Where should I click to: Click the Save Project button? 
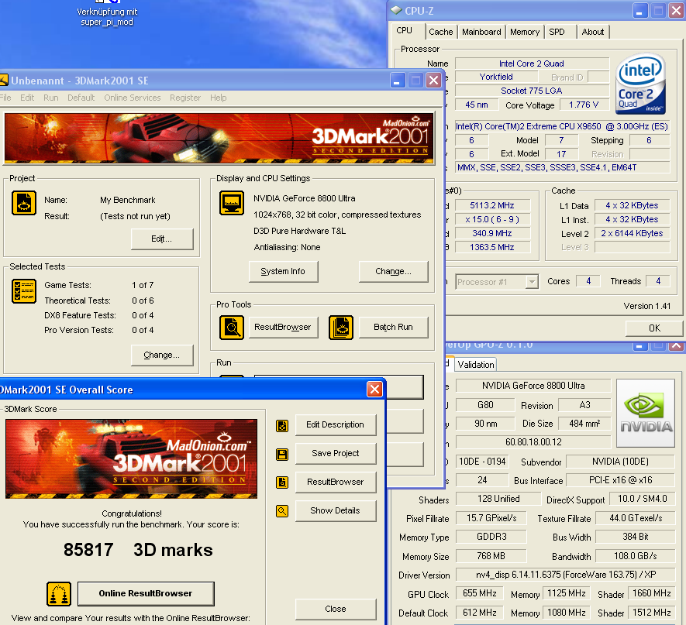coord(336,454)
